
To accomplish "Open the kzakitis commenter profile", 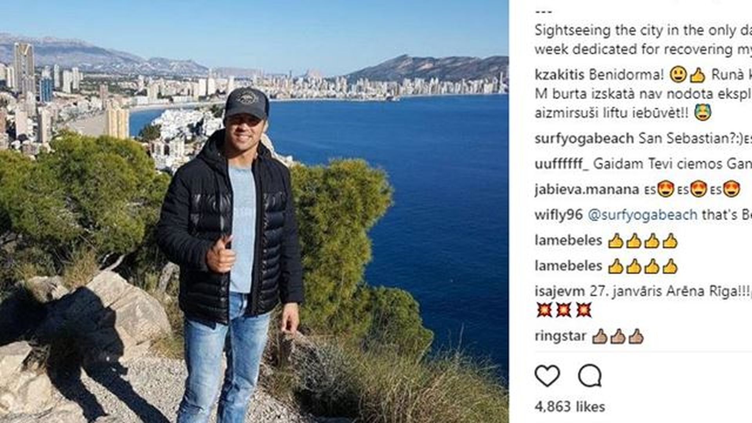I will pos(559,75).
